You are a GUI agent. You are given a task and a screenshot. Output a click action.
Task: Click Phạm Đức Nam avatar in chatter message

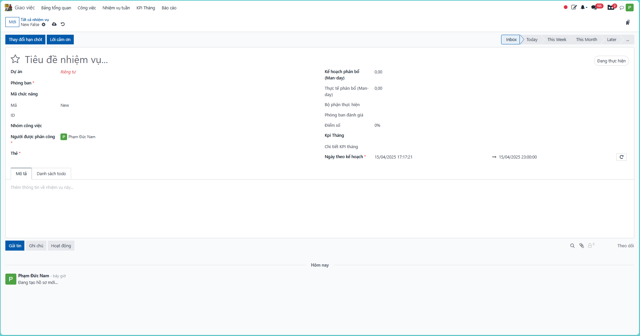(x=11, y=279)
